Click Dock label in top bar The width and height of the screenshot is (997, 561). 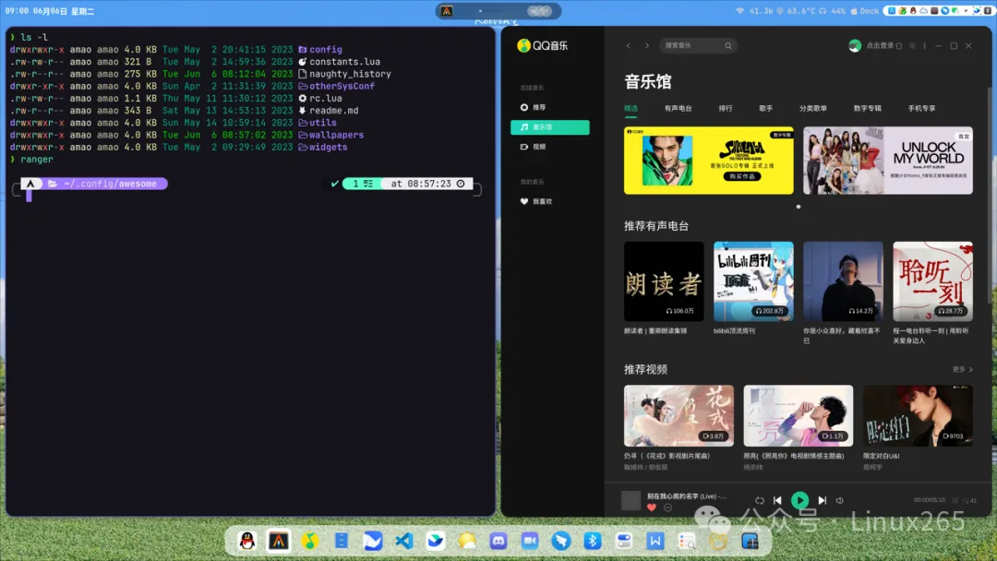pos(870,11)
